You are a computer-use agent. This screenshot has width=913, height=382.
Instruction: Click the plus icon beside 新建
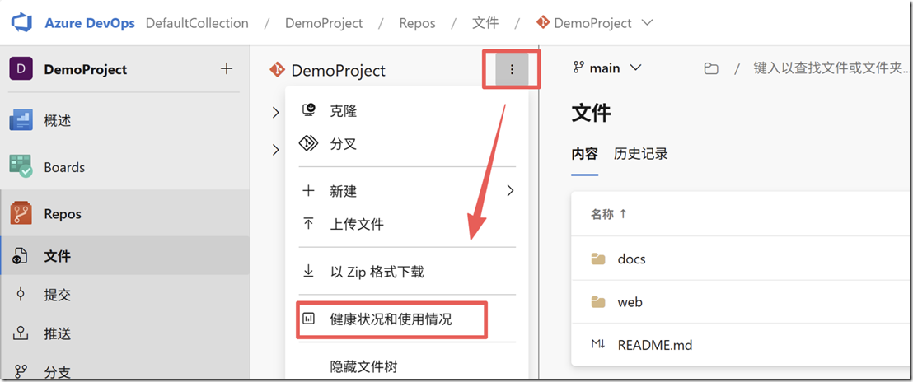coord(308,190)
